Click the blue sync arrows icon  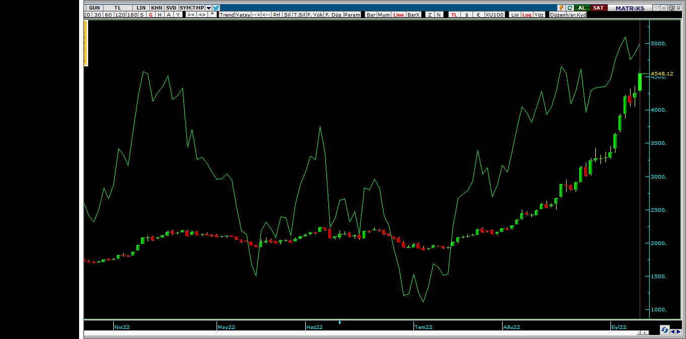click(x=665, y=330)
